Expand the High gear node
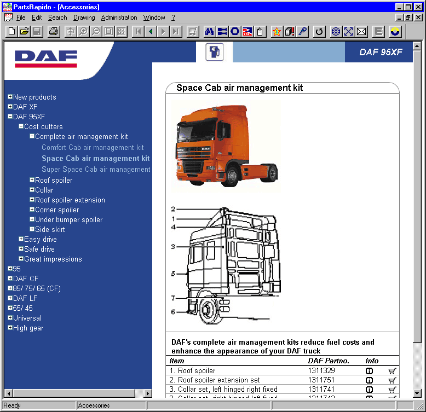 (x=10, y=328)
